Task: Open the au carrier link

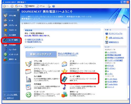Action: pos(108,71)
